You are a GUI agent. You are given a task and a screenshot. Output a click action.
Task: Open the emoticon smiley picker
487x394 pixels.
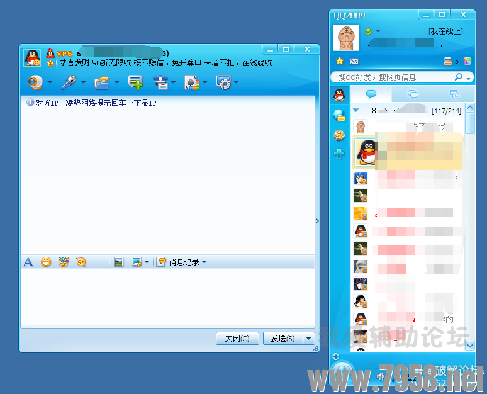46,262
